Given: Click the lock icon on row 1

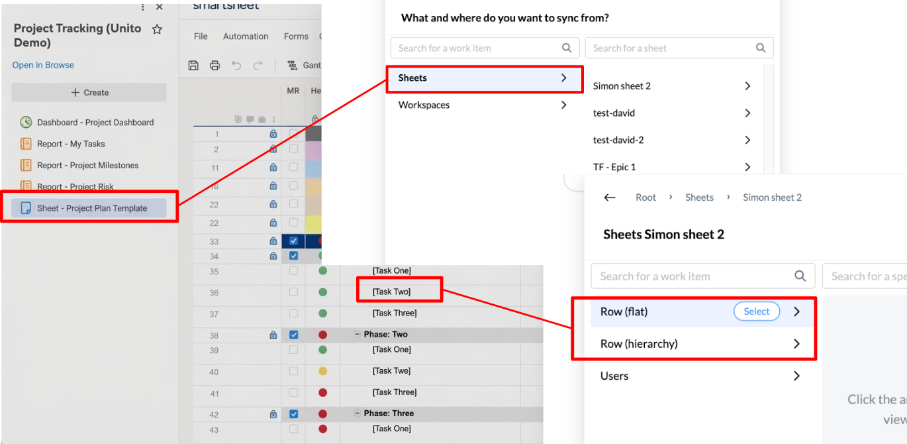Looking at the screenshot, I should click(273, 133).
